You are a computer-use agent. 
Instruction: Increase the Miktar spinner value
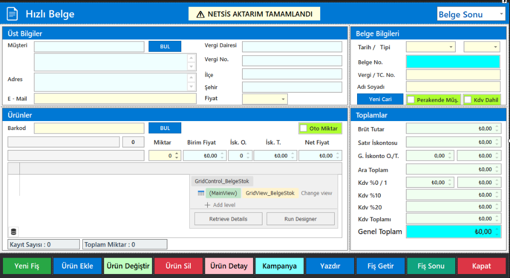[177, 153]
